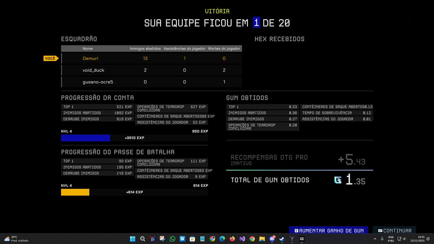Click the GUN OBTIDOS heading
The width and height of the screenshot is (434, 244).
click(x=247, y=98)
